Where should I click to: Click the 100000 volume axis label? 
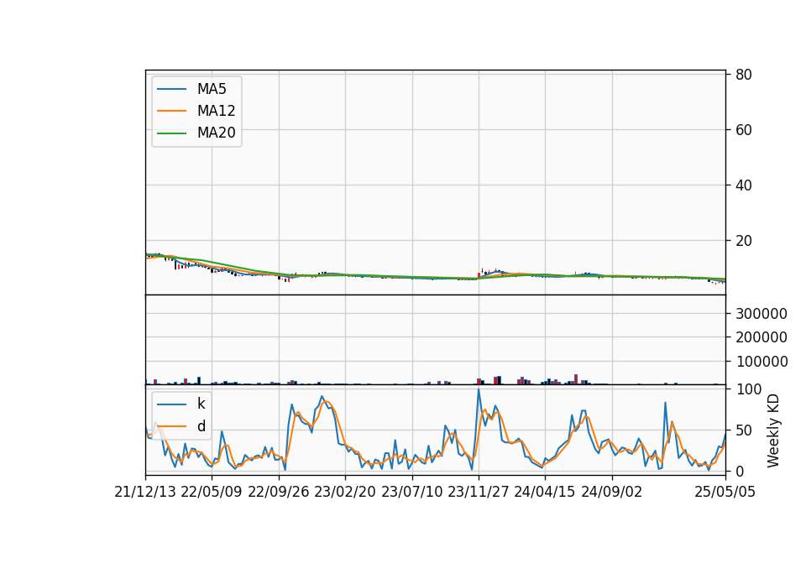pos(762,362)
